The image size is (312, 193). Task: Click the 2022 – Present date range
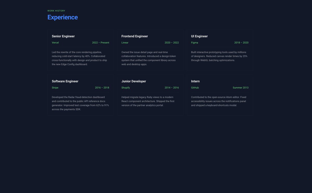tap(101, 43)
